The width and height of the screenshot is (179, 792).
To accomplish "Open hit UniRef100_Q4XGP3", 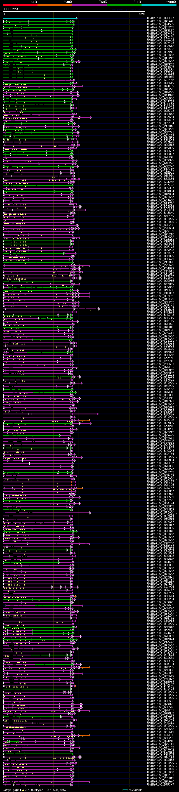I will pyautogui.click(x=160, y=209).
